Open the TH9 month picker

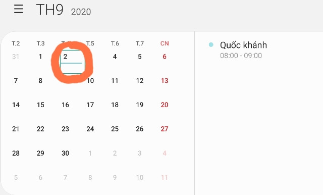(49, 10)
